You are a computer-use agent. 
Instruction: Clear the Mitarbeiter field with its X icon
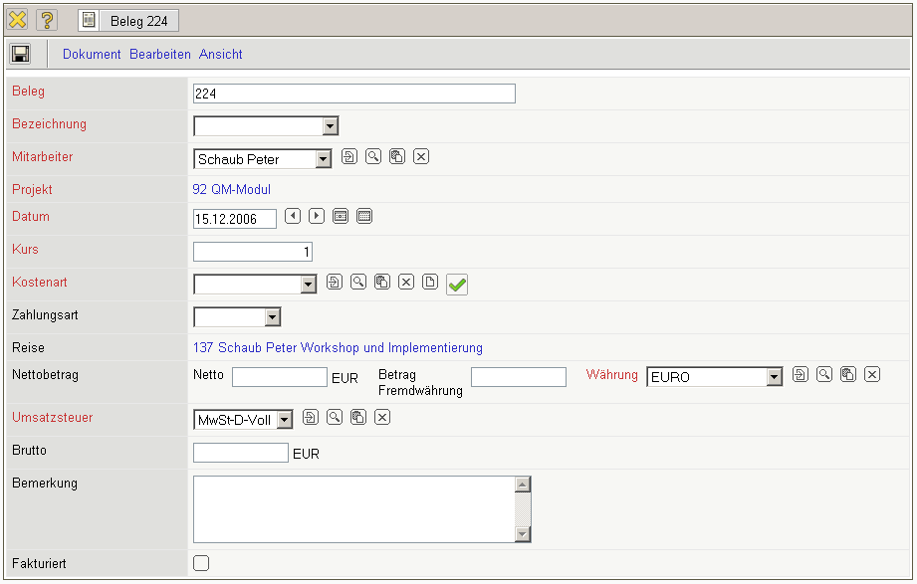click(x=421, y=157)
